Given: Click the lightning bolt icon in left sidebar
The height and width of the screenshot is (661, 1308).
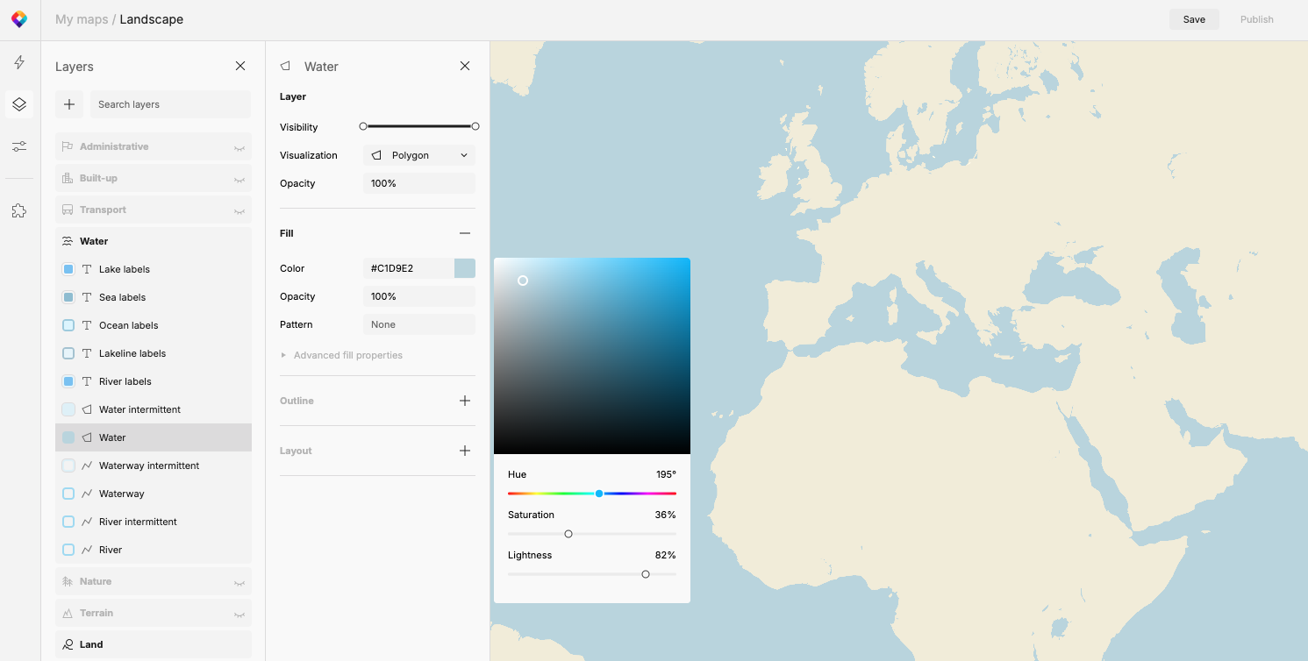Looking at the screenshot, I should click(19, 62).
